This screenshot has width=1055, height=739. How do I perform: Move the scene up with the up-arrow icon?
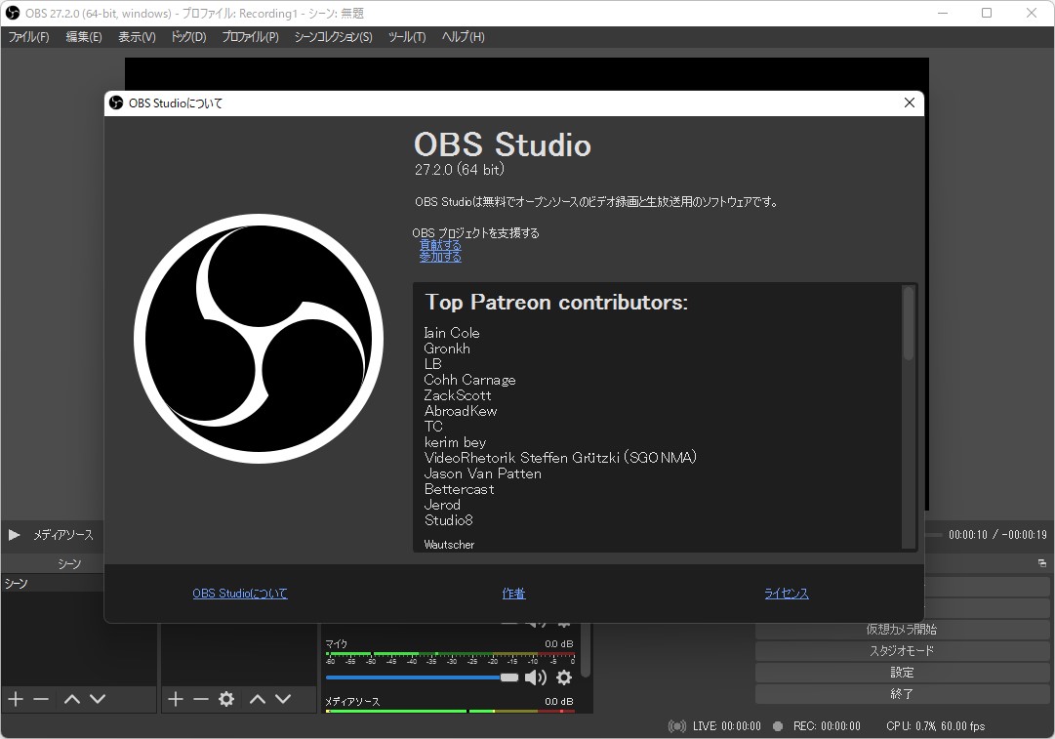[71, 698]
